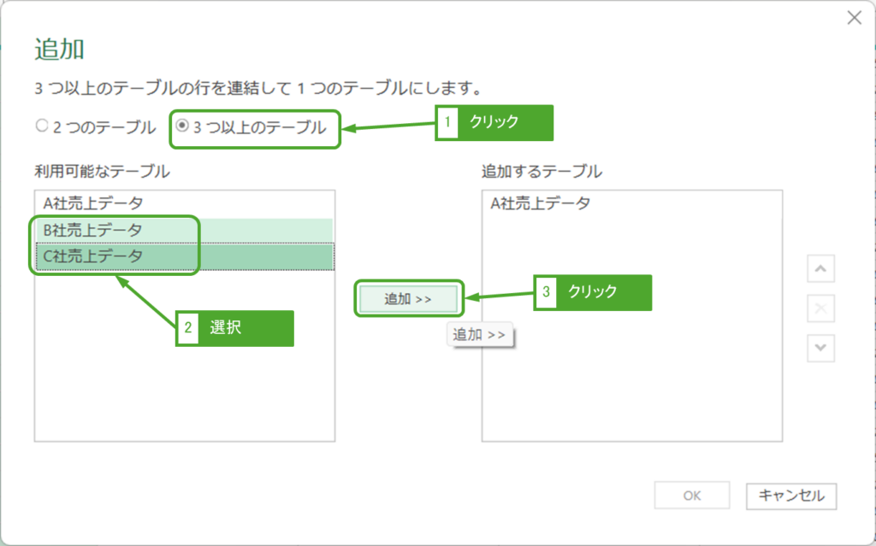This screenshot has width=876, height=546.
Task: Click the step 2 number badge
Action: (187, 328)
